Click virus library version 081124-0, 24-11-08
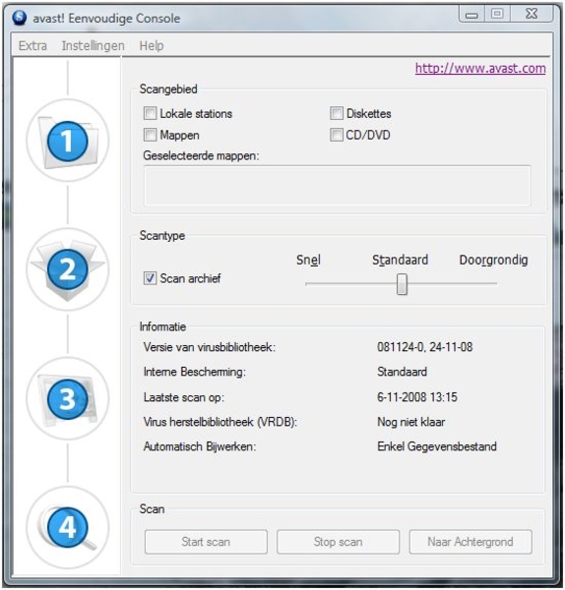Image resolution: width=565 pixels, height=590 pixels. coord(425,347)
